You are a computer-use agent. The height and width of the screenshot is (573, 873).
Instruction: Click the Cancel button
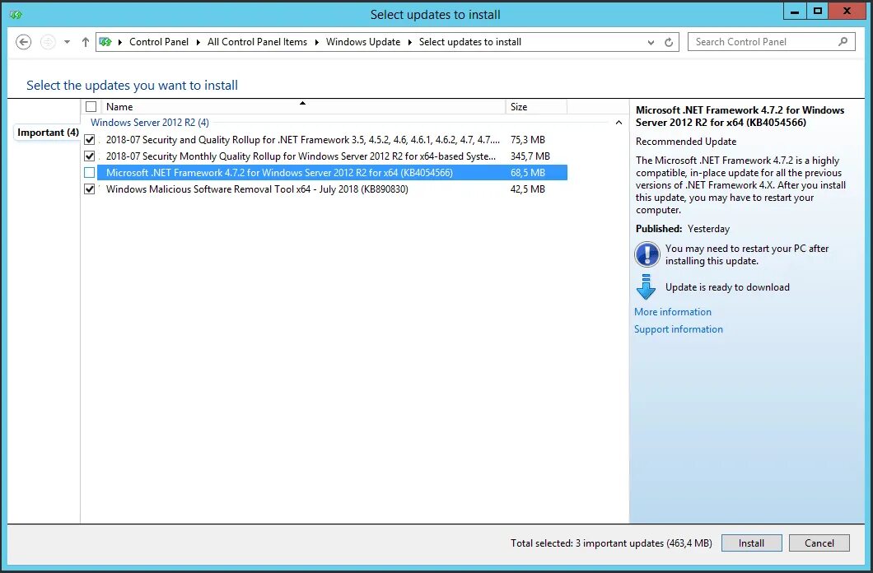(819, 543)
